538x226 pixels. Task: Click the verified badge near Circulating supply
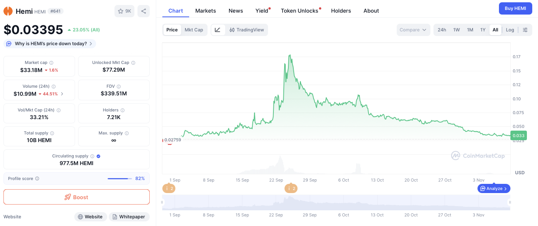(98, 156)
